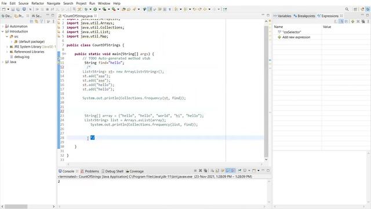Image resolution: width=371 pixels, height=209 pixels.
Task: Click Collapse All in Project Explorer toolbar
Action: point(31,21)
